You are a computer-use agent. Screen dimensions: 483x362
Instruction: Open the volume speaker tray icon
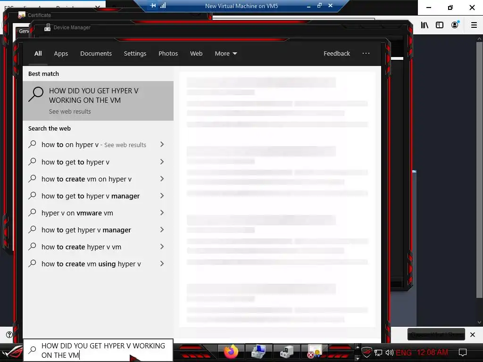[x=389, y=353]
